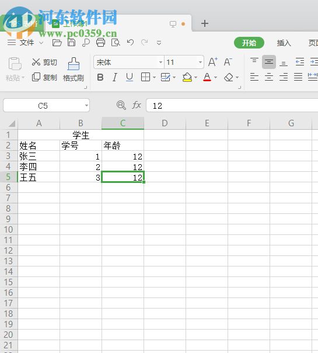The height and width of the screenshot is (353, 318).
Task: Select cell containing 张三
Action: click(39, 156)
